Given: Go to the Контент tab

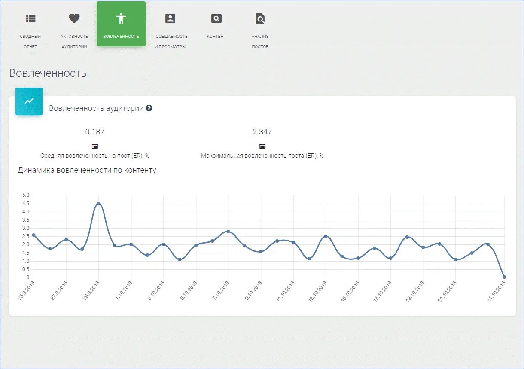Looking at the screenshot, I should (x=216, y=26).
